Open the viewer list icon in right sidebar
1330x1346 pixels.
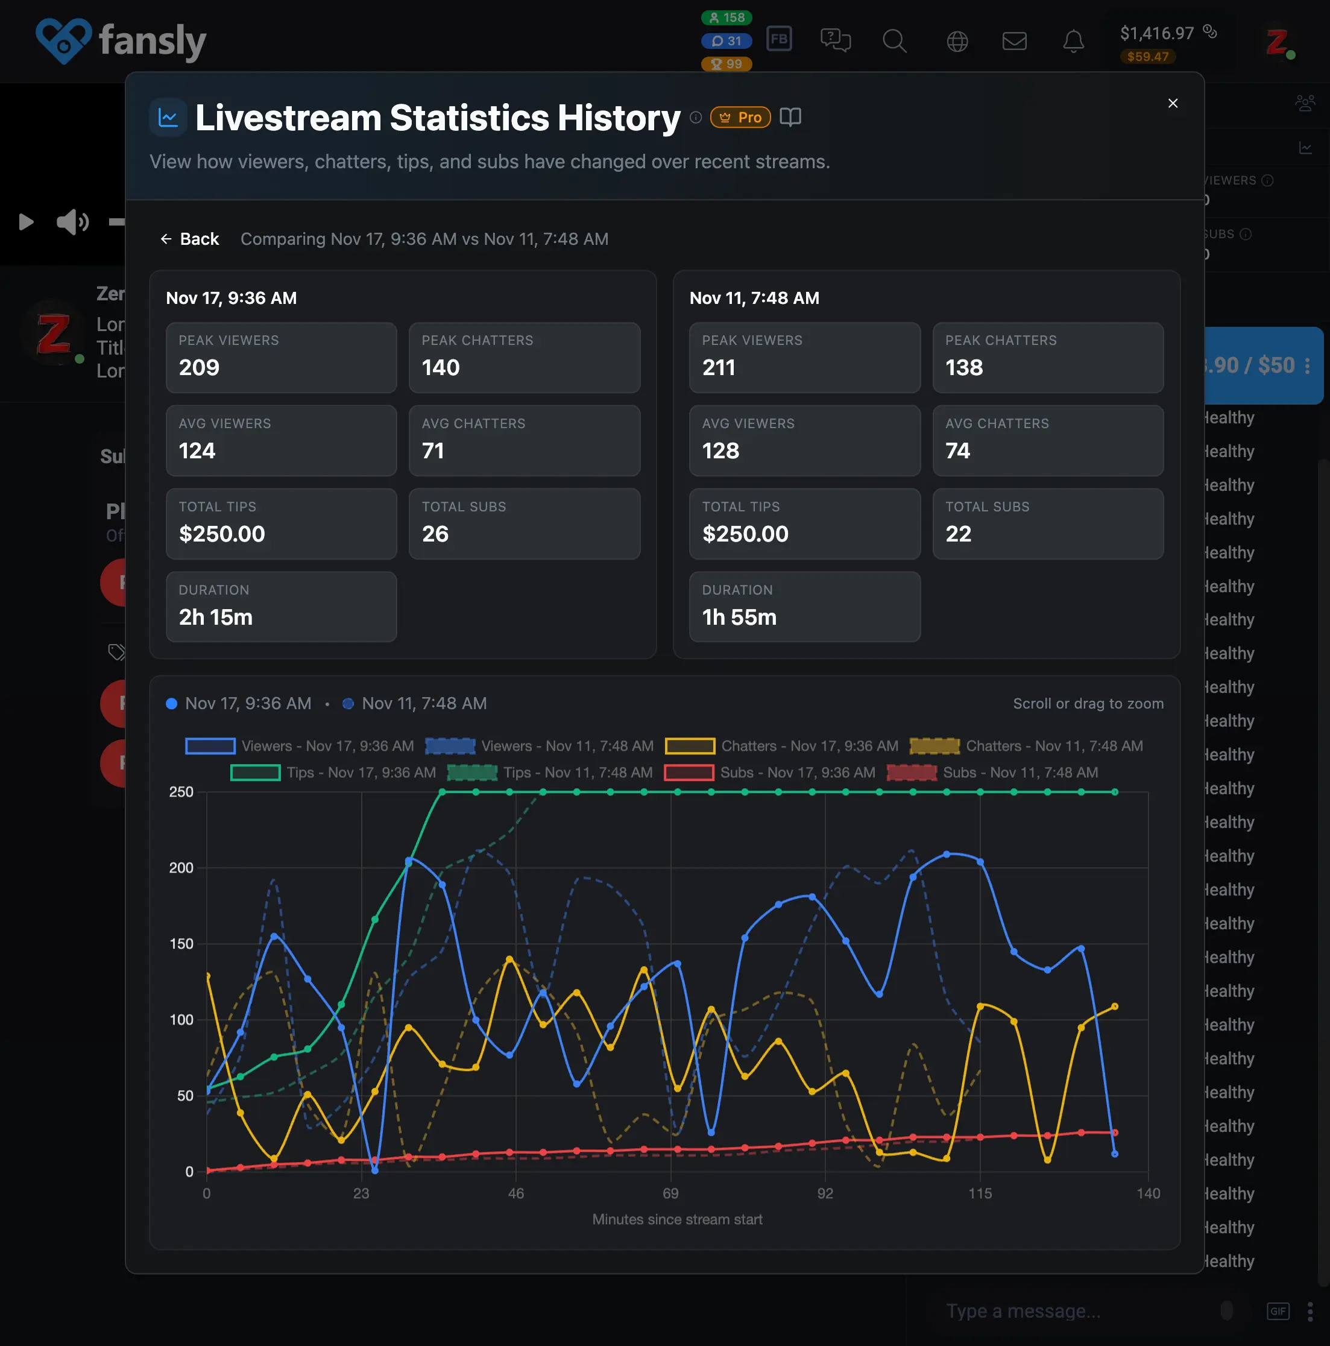point(1305,103)
